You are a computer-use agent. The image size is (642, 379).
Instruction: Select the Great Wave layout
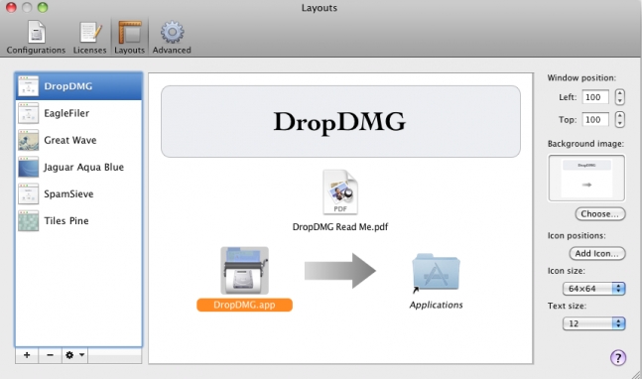(78, 140)
